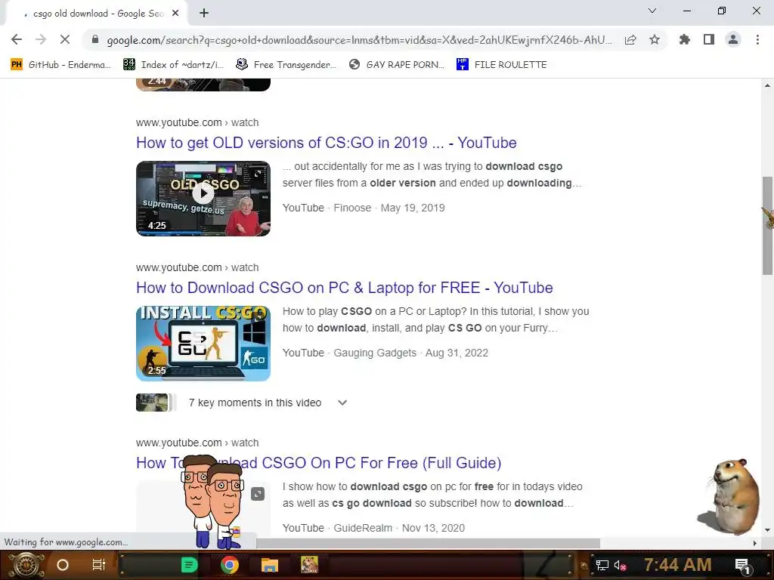Viewport: 774px width, 580px height.
Task: Click the forward navigation arrow
Action: click(x=41, y=39)
